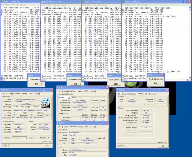
Task: Click the FSB:DRAM ratio 5:6 field
Action: (146, 113)
